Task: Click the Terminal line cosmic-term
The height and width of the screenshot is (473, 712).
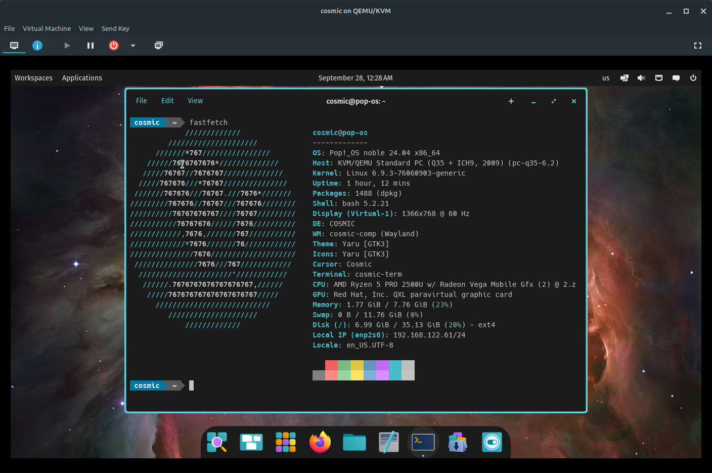Action: (357, 274)
